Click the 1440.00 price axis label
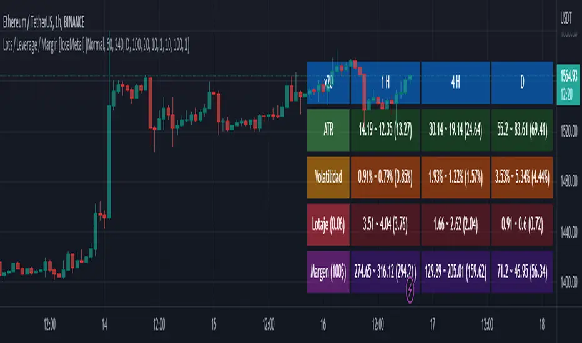The image size is (582, 343). [x=569, y=233]
